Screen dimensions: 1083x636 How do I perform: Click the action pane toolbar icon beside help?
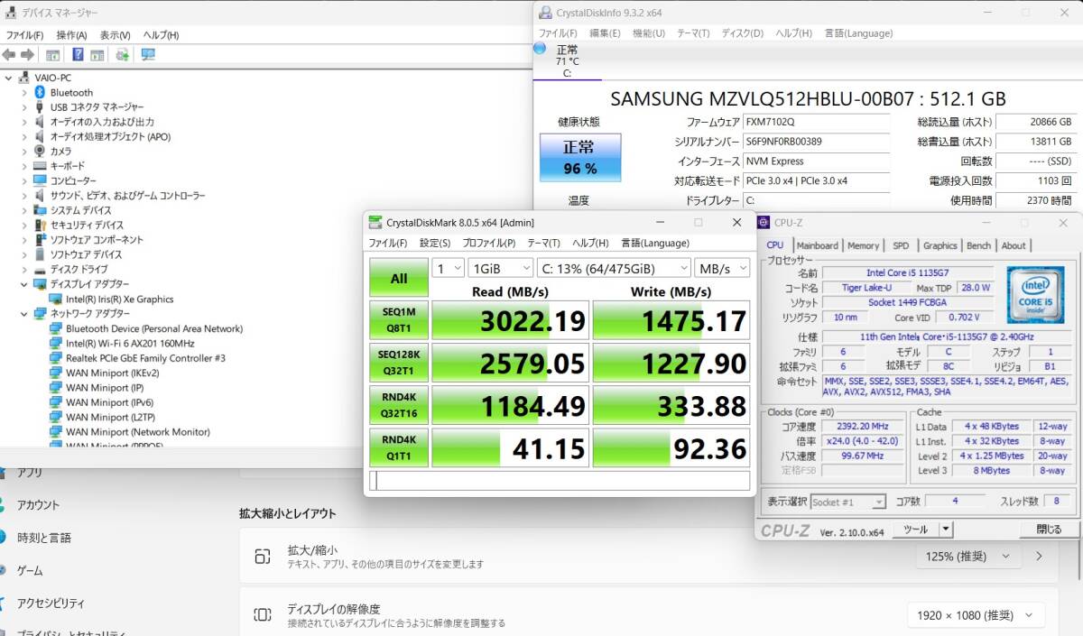click(x=97, y=55)
